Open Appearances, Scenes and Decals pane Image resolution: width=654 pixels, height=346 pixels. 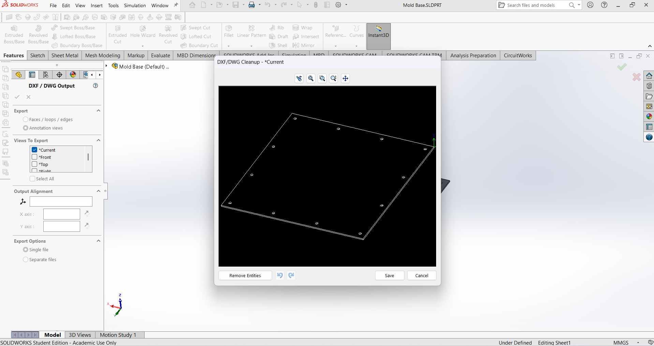click(x=649, y=117)
